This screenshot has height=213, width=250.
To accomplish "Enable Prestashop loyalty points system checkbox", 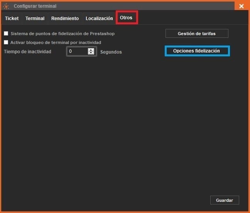I will (6, 34).
